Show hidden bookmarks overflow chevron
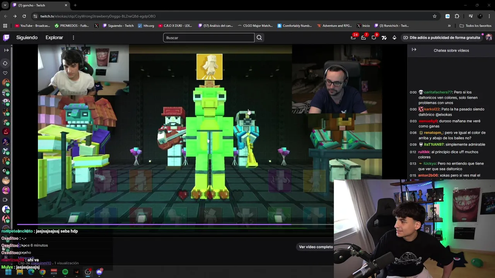Screen dimensions: 495x278 click(x=449, y=26)
